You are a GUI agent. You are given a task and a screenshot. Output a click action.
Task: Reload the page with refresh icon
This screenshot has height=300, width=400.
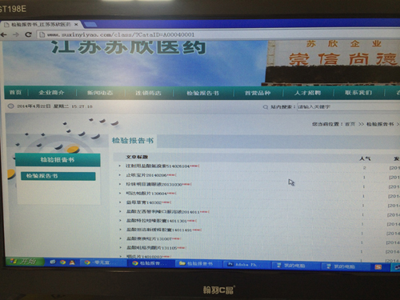tap(28, 34)
